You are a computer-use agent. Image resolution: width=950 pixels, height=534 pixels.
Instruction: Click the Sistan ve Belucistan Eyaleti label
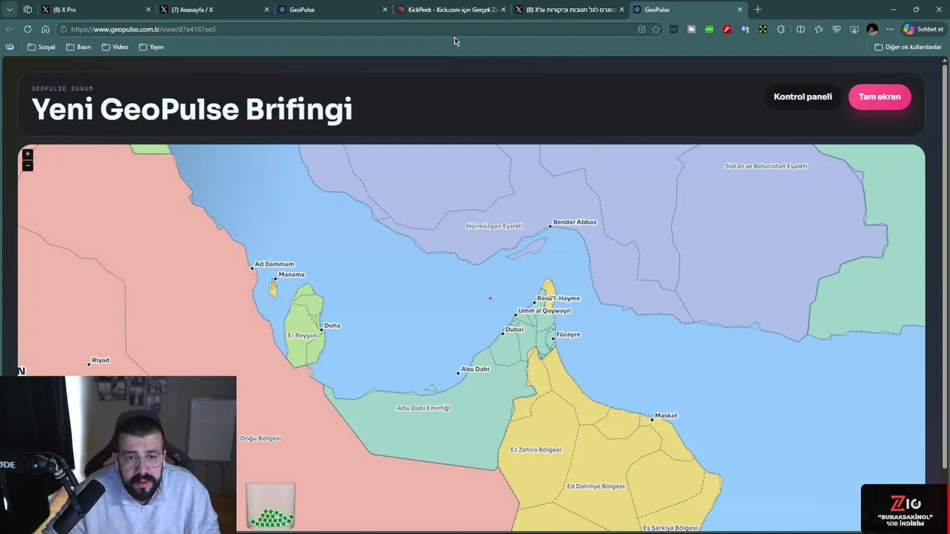(766, 166)
